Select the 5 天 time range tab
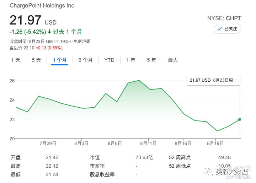Screen dimensions: 256x183 point(36,60)
